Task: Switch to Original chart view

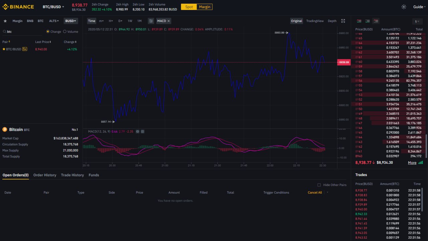Action: (296, 21)
